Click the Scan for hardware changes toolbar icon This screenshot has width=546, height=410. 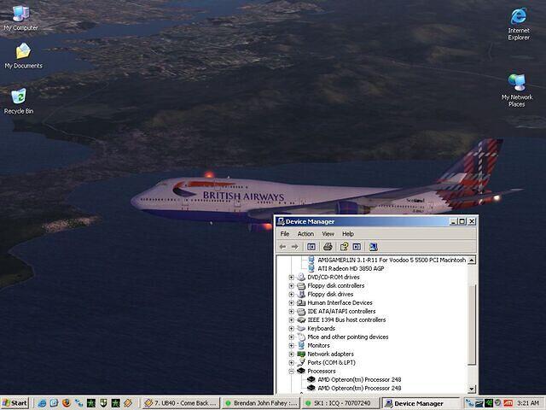(x=373, y=247)
